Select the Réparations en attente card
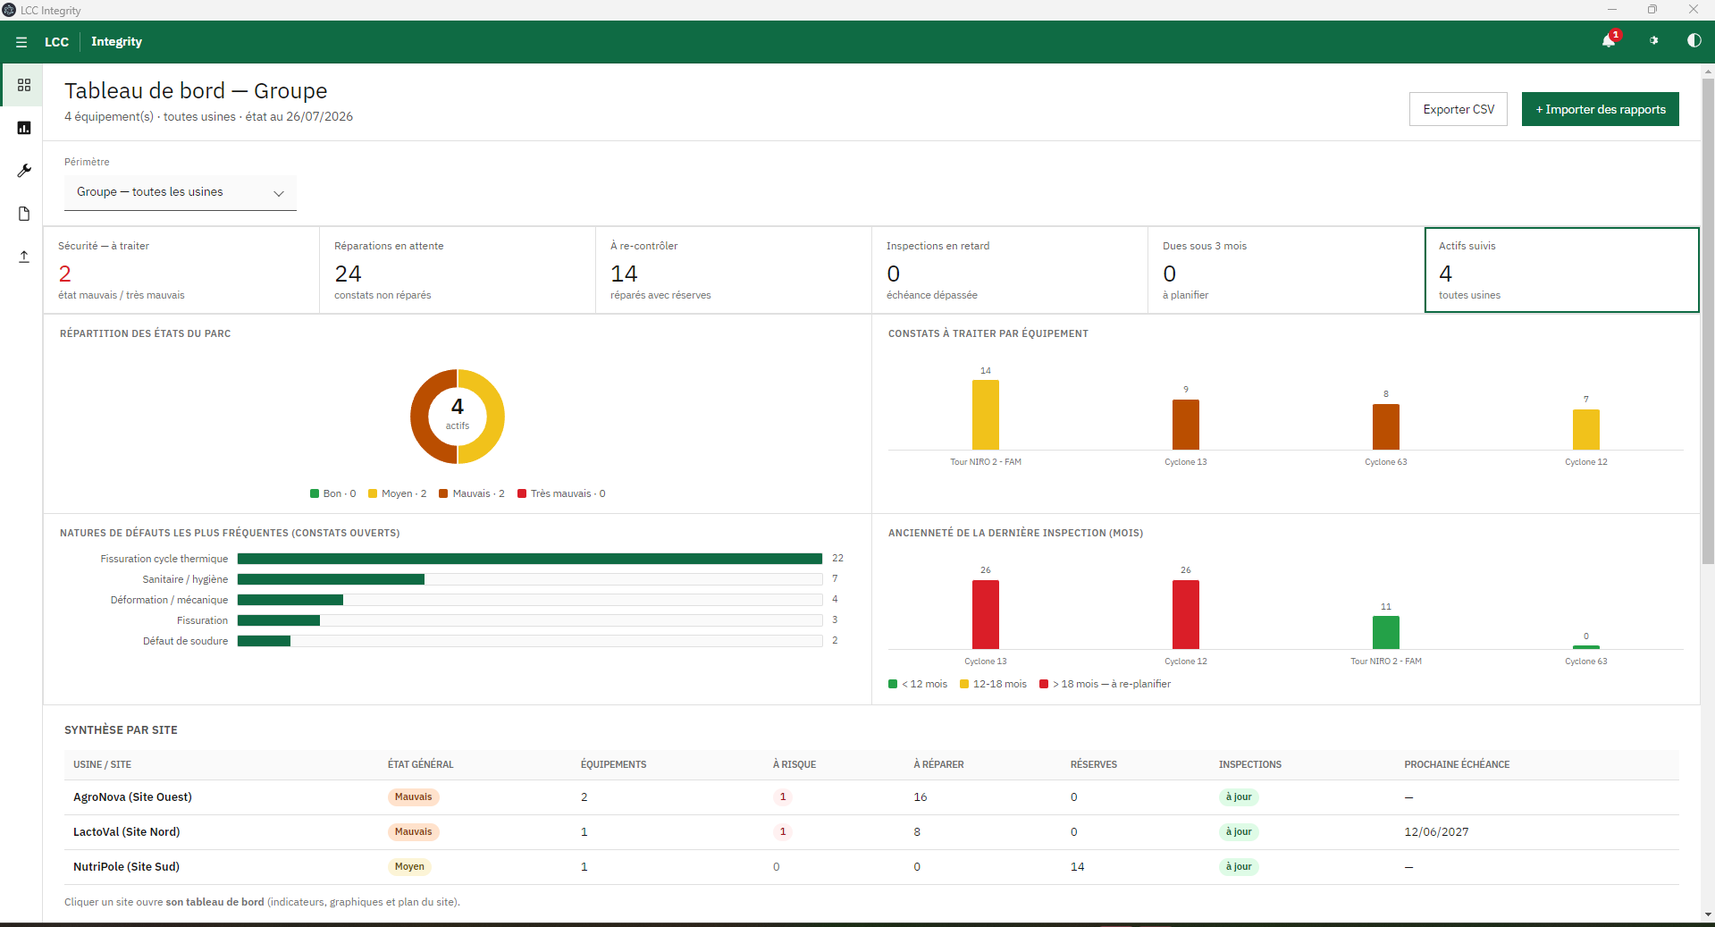 (458, 270)
